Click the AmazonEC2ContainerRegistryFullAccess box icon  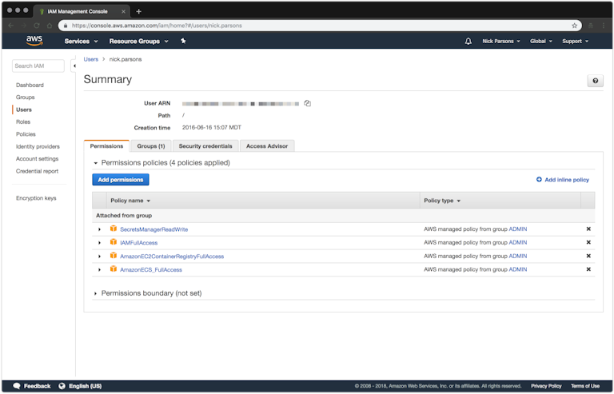114,256
